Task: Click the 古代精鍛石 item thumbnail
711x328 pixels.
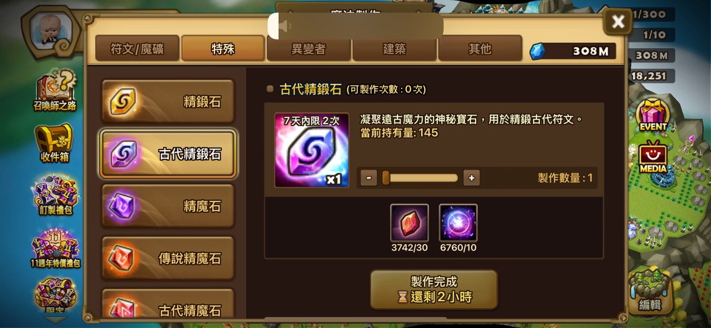Action: pos(312,150)
